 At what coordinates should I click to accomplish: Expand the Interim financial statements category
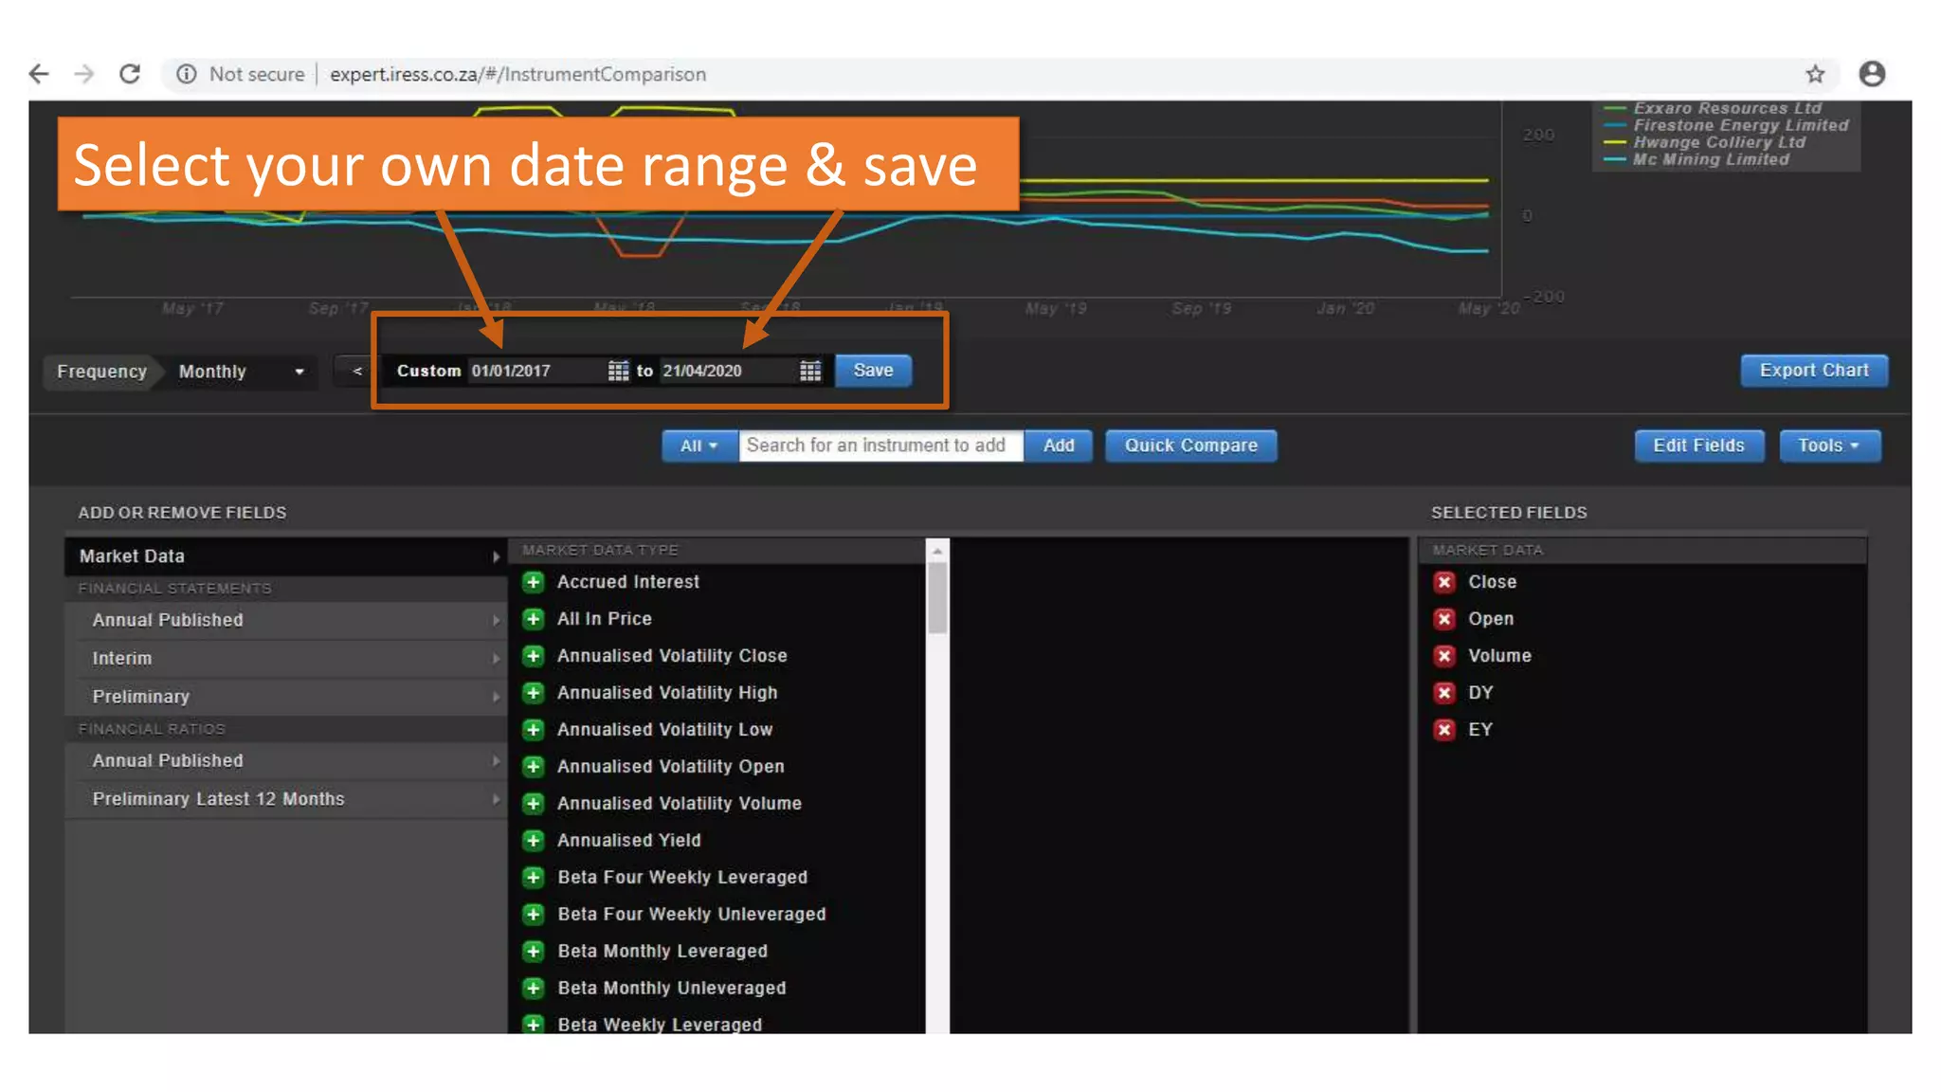284,658
